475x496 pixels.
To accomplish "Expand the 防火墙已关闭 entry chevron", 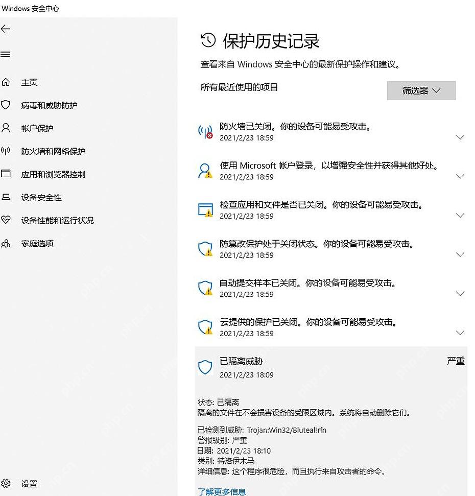I will coord(460,137).
